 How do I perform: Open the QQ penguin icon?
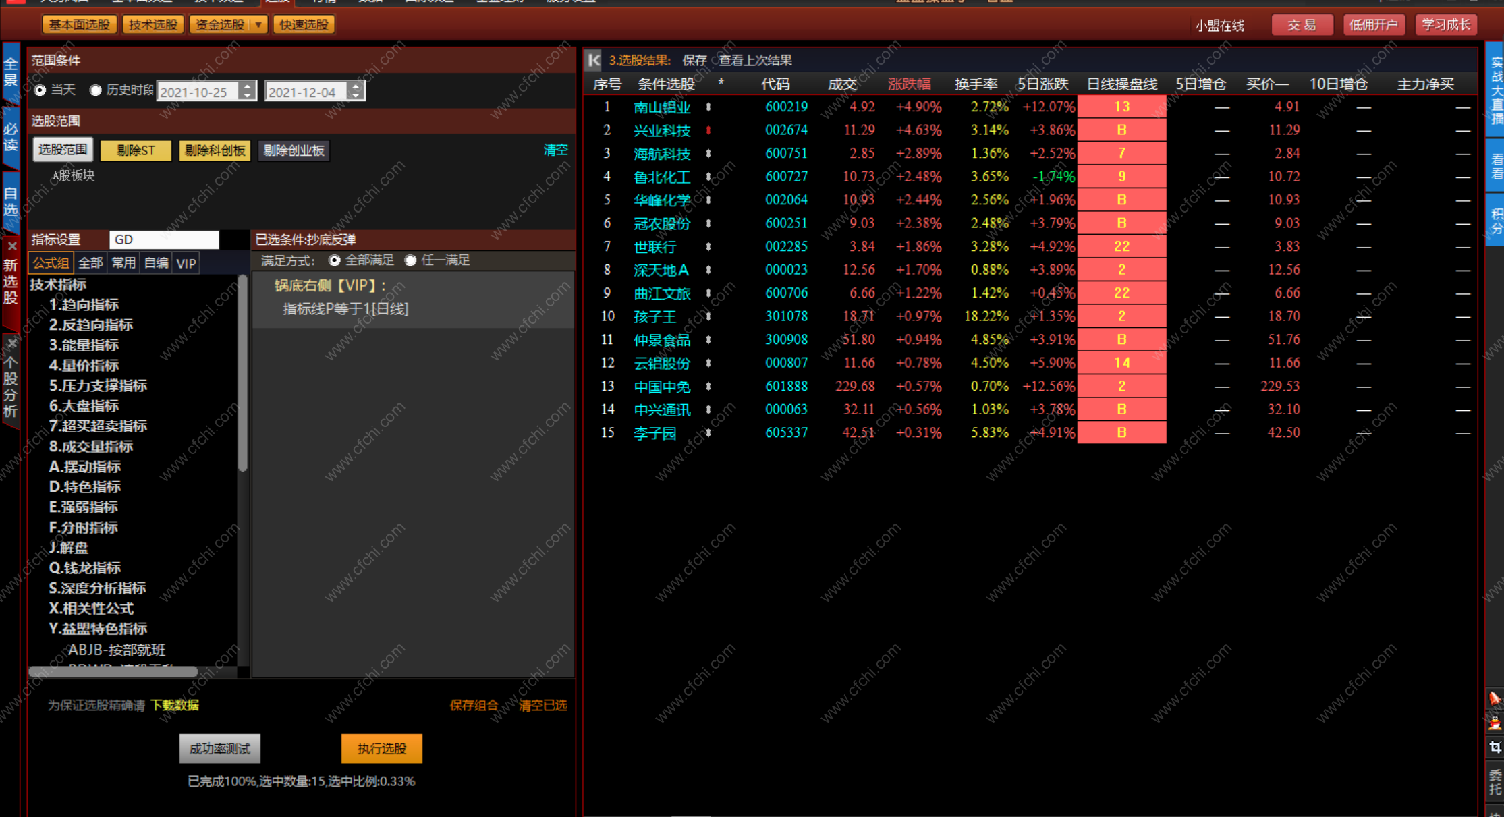coord(1495,723)
